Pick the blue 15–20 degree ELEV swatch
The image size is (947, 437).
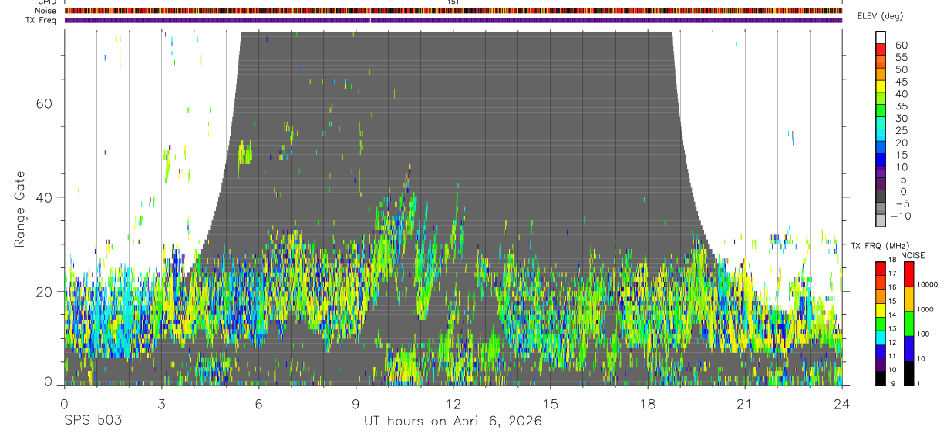point(881,147)
